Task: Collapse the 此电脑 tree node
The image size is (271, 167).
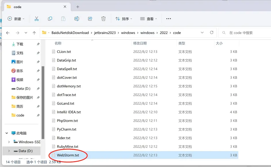Action: point(7,133)
